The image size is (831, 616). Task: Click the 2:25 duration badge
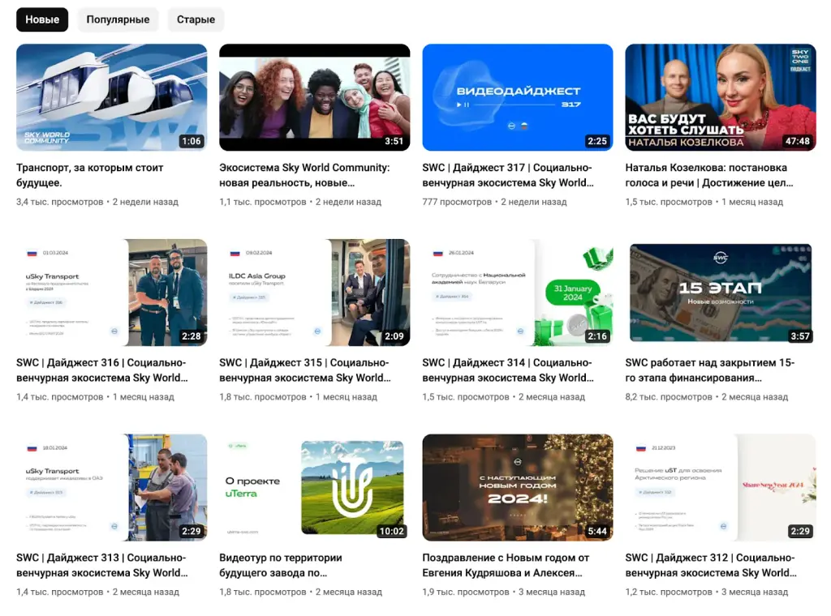click(x=596, y=141)
